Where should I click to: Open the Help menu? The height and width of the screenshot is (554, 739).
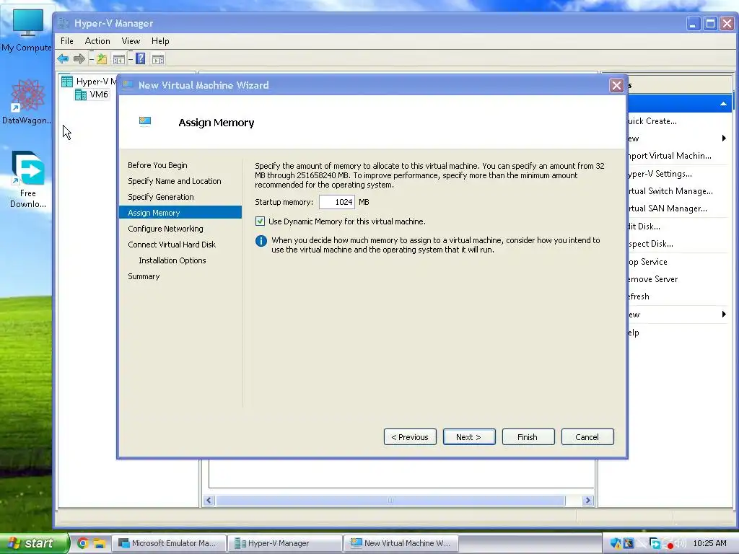(160, 41)
